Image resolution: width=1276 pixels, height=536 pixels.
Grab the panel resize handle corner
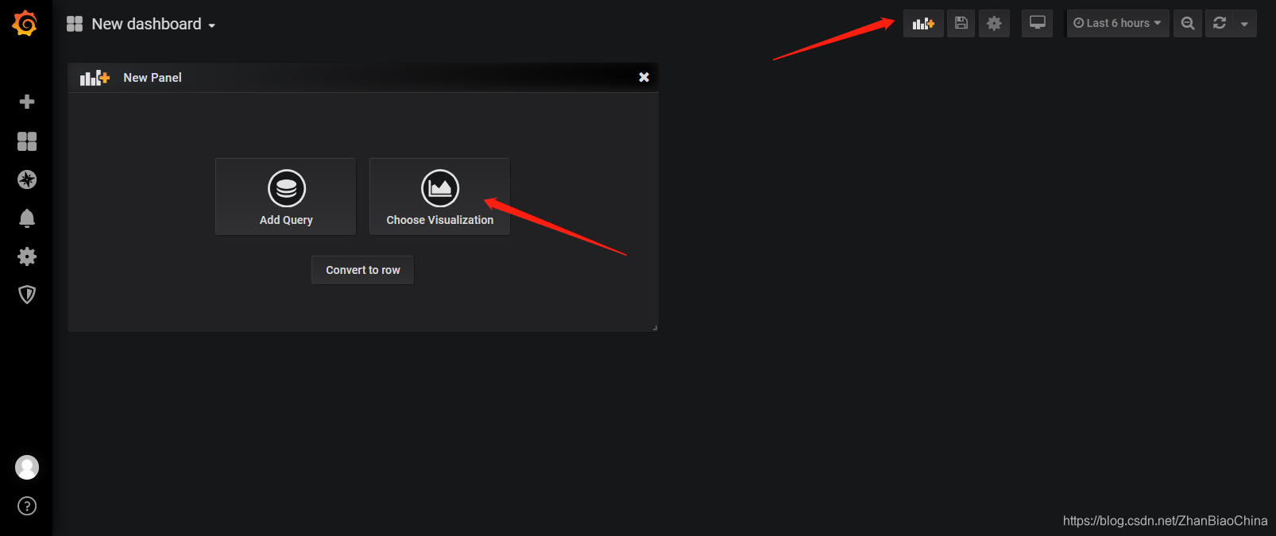654,327
